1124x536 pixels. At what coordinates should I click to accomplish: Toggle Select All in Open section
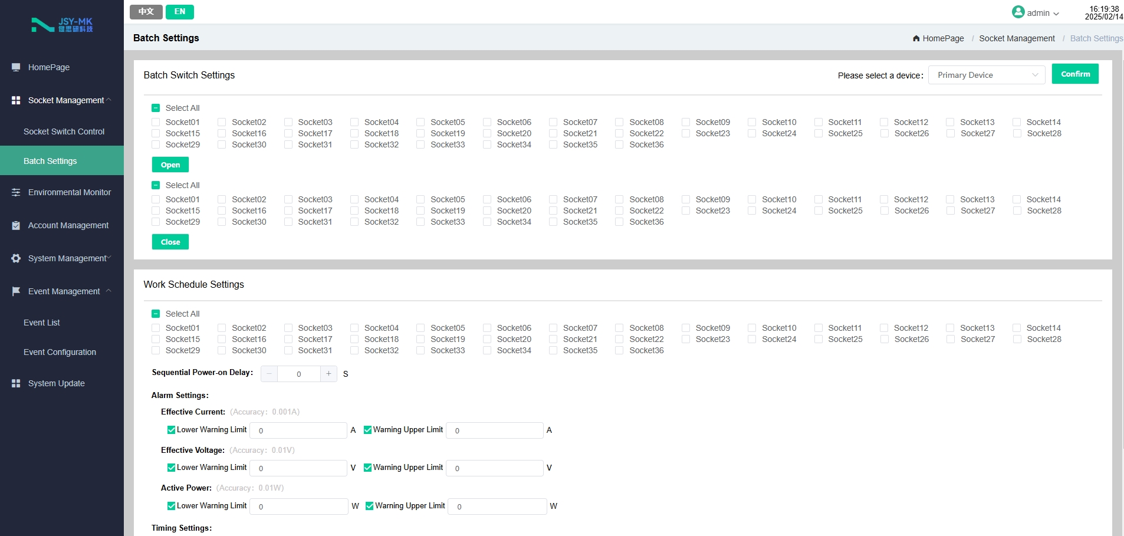pyautogui.click(x=156, y=108)
